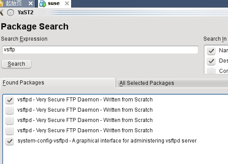The width and height of the screenshot is (228, 164).
Task: Uncheck the system-config-vsftpd package checkbox
Action: click(x=10, y=141)
